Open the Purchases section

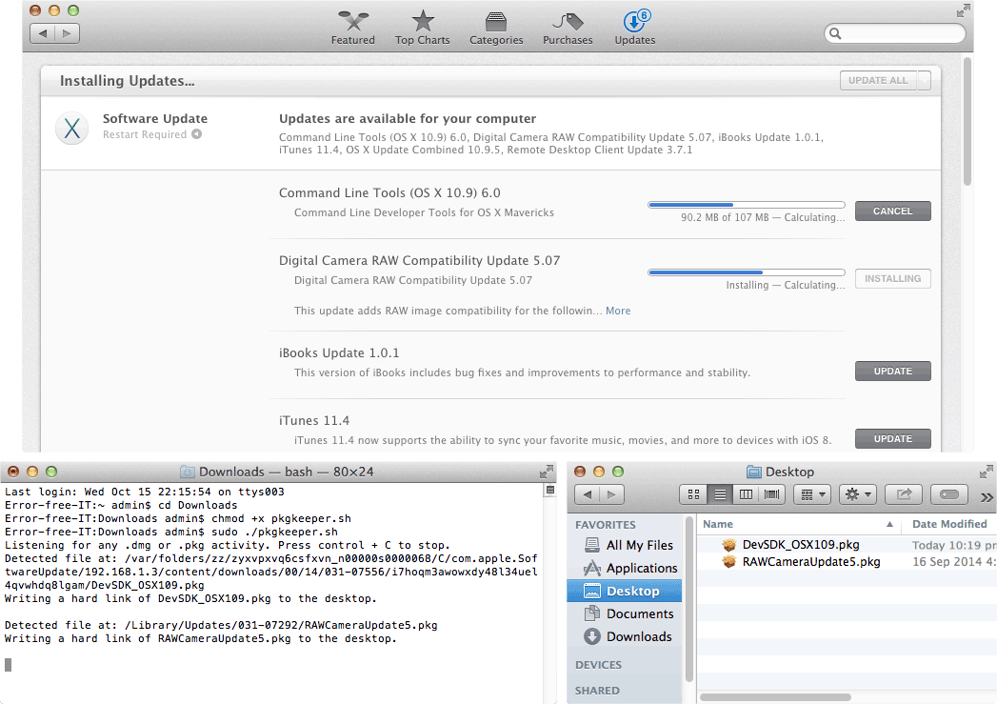point(568,27)
